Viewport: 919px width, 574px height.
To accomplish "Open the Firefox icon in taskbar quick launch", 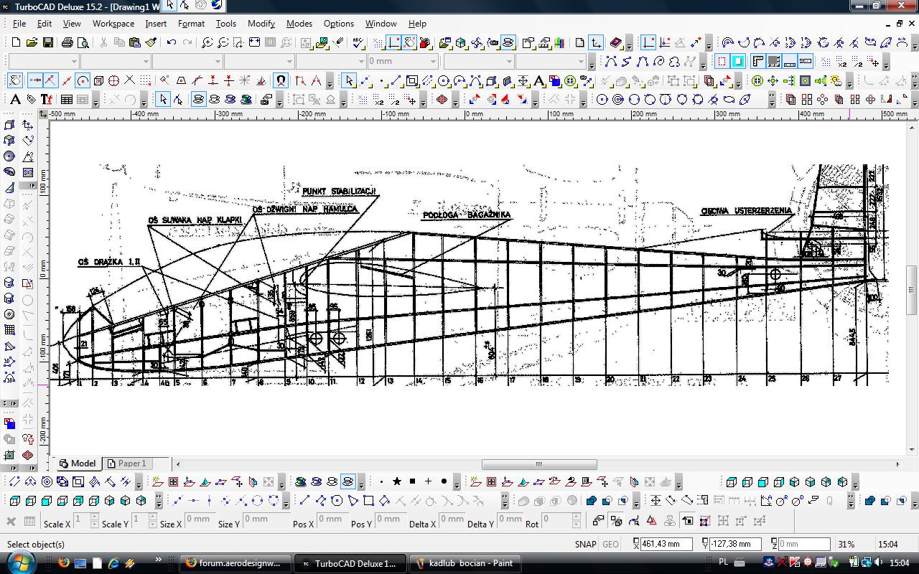I will (64, 563).
